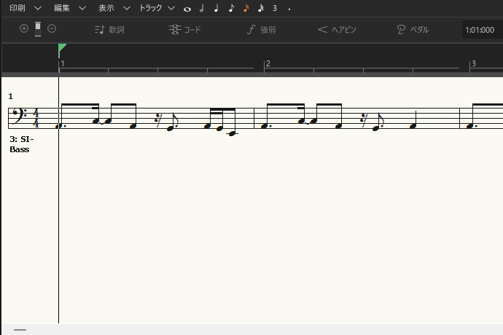Pick the eighth note duration
503x335 pixels.
pos(231,8)
